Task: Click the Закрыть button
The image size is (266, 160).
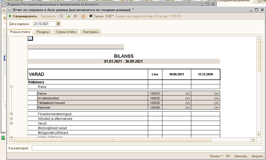Action: pos(257,156)
